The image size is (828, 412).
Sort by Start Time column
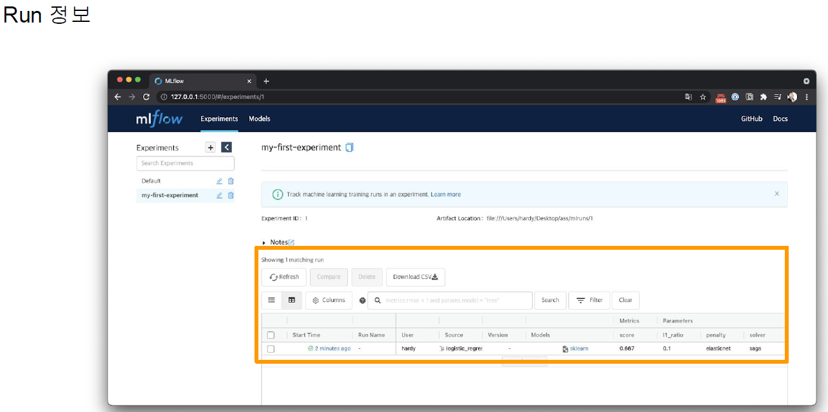pos(306,335)
